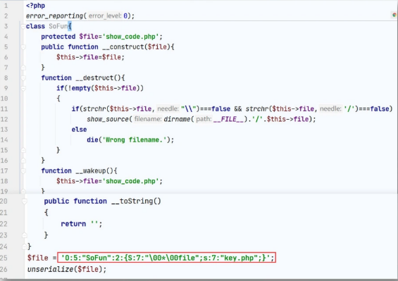
Task: Click the __destruct() method name
Action: [98, 78]
